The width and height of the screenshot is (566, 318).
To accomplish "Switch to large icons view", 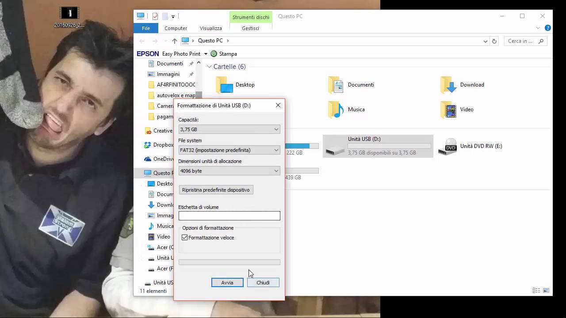I will click(546, 291).
